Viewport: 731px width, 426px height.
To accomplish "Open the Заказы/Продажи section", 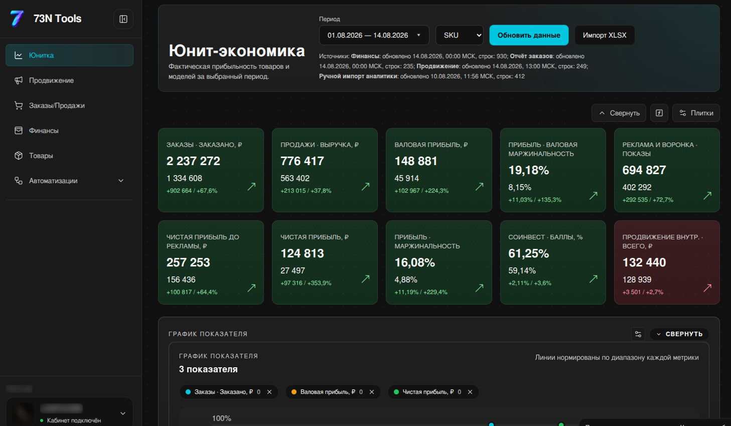I will (x=69, y=105).
